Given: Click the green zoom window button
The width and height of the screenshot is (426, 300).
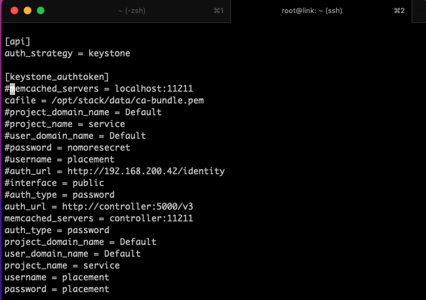Looking at the screenshot, I should (x=41, y=10).
